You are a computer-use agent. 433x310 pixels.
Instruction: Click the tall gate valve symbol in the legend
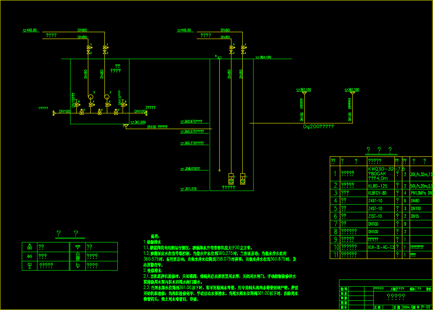pos(29,247)
